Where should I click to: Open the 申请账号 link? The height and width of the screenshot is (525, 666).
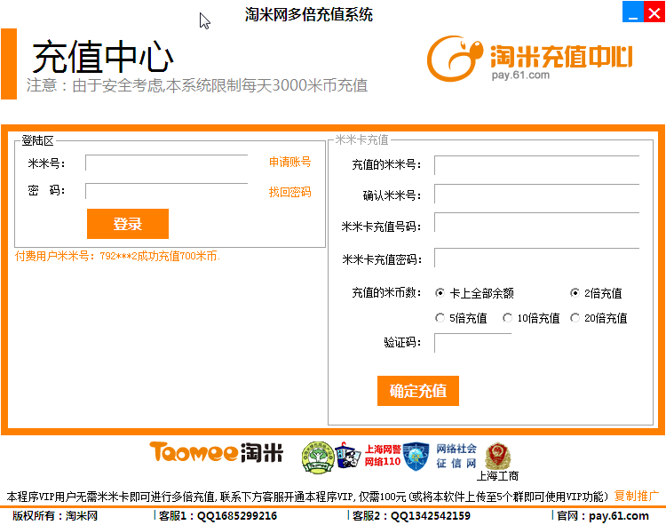point(289,162)
